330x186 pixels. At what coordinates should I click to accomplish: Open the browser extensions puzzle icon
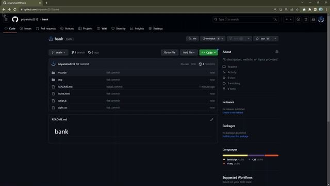(x=309, y=9)
